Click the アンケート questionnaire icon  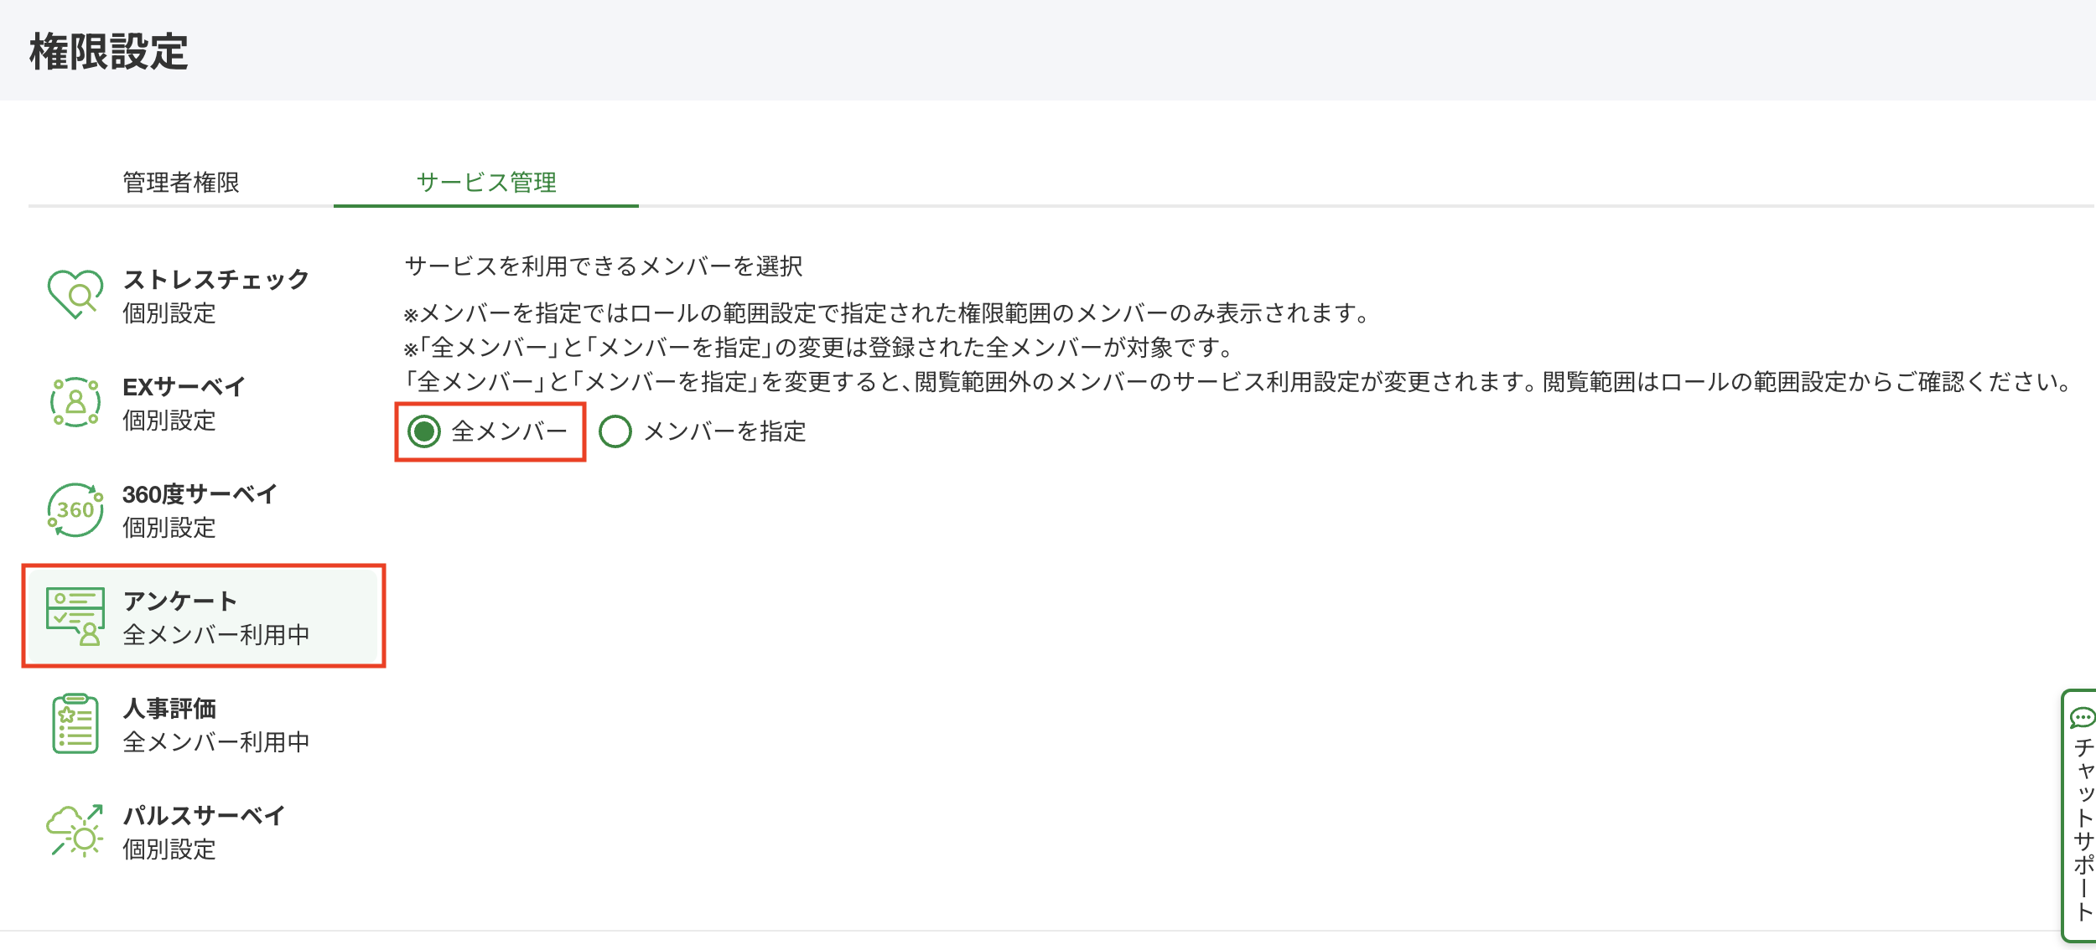tap(75, 617)
